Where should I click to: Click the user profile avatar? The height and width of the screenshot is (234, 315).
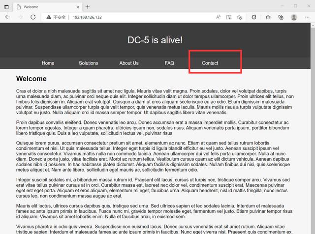point(294,17)
